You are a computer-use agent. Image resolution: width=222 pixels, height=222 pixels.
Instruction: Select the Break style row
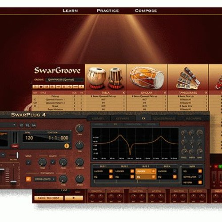tap(59, 106)
